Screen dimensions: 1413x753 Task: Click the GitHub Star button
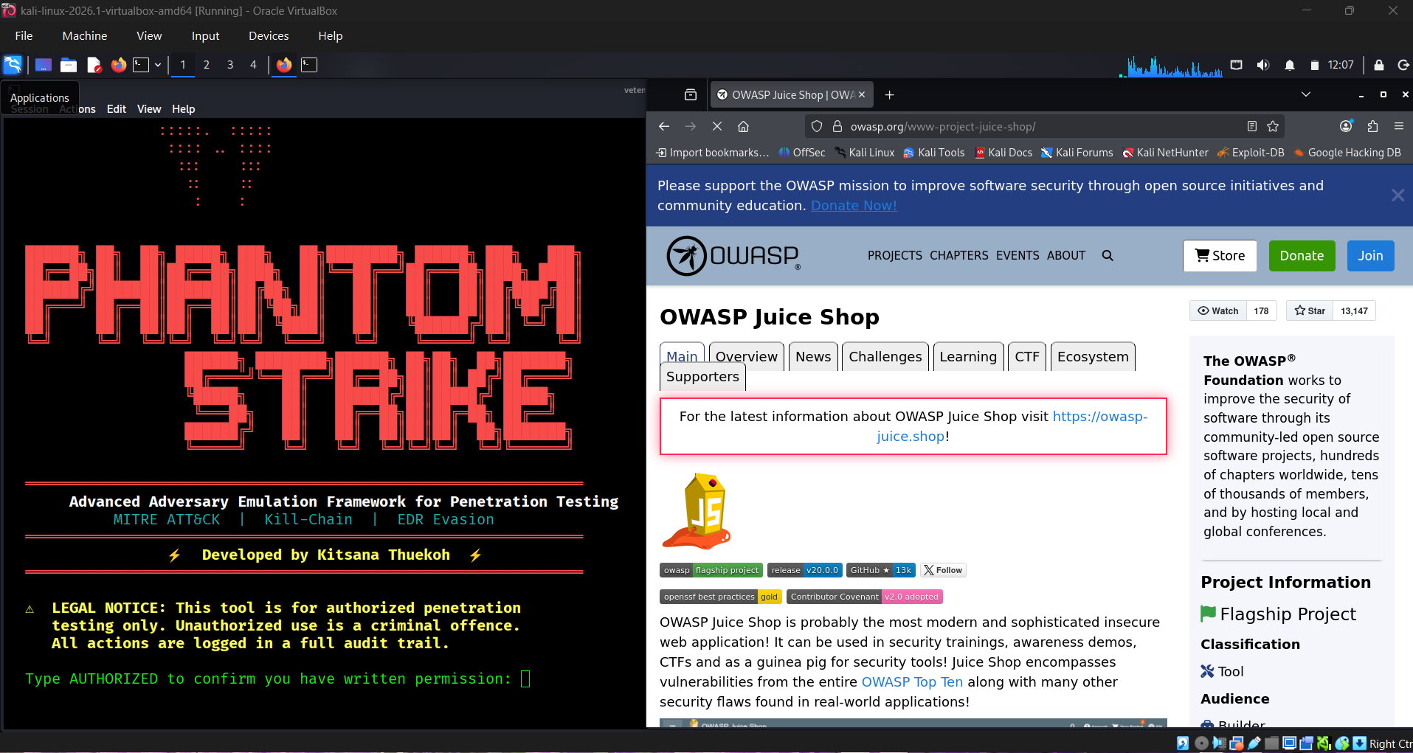pyautogui.click(x=1310, y=310)
